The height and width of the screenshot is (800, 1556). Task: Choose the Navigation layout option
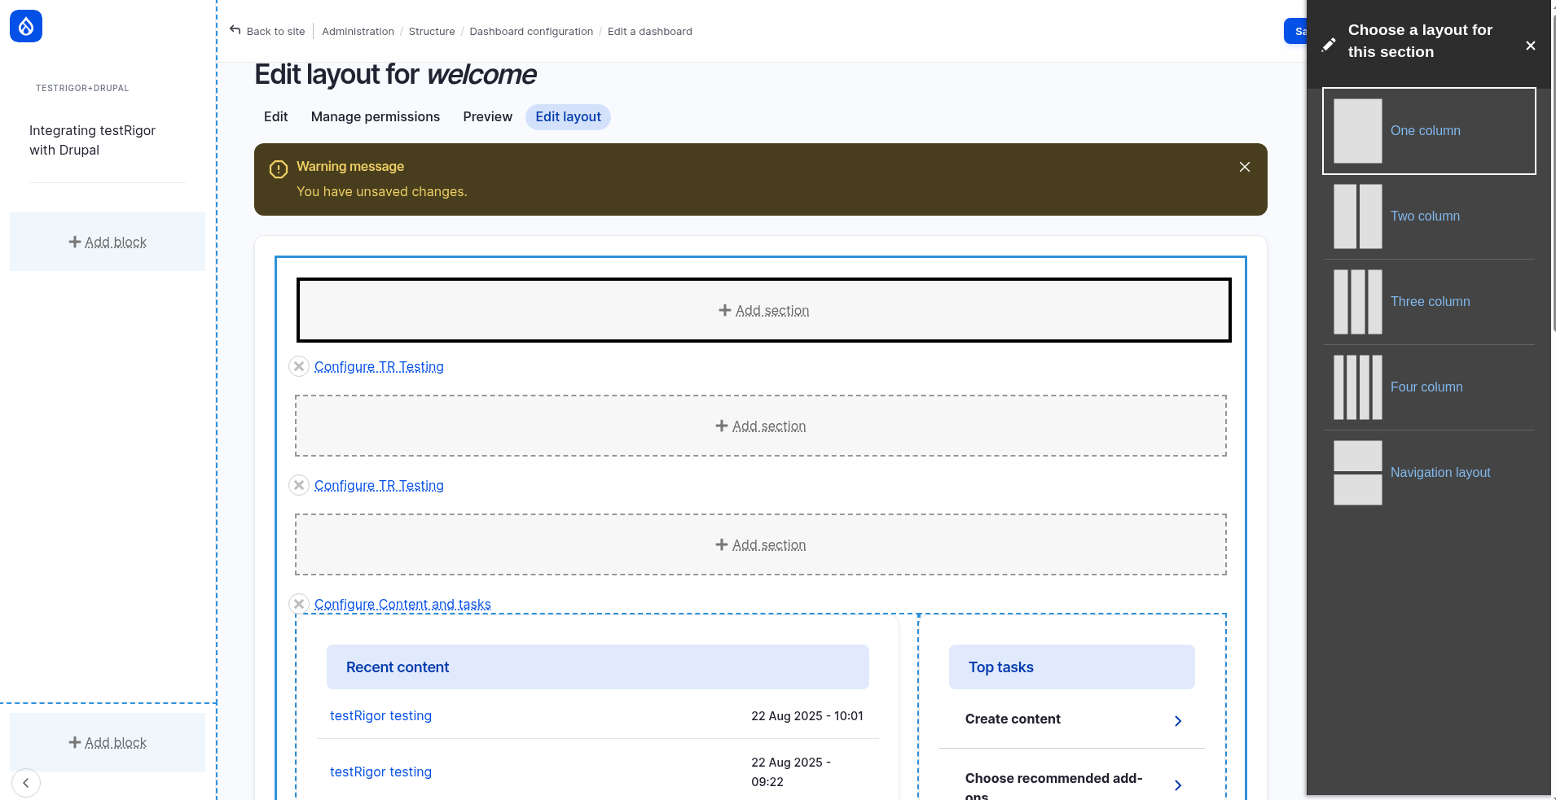pos(1440,473)
